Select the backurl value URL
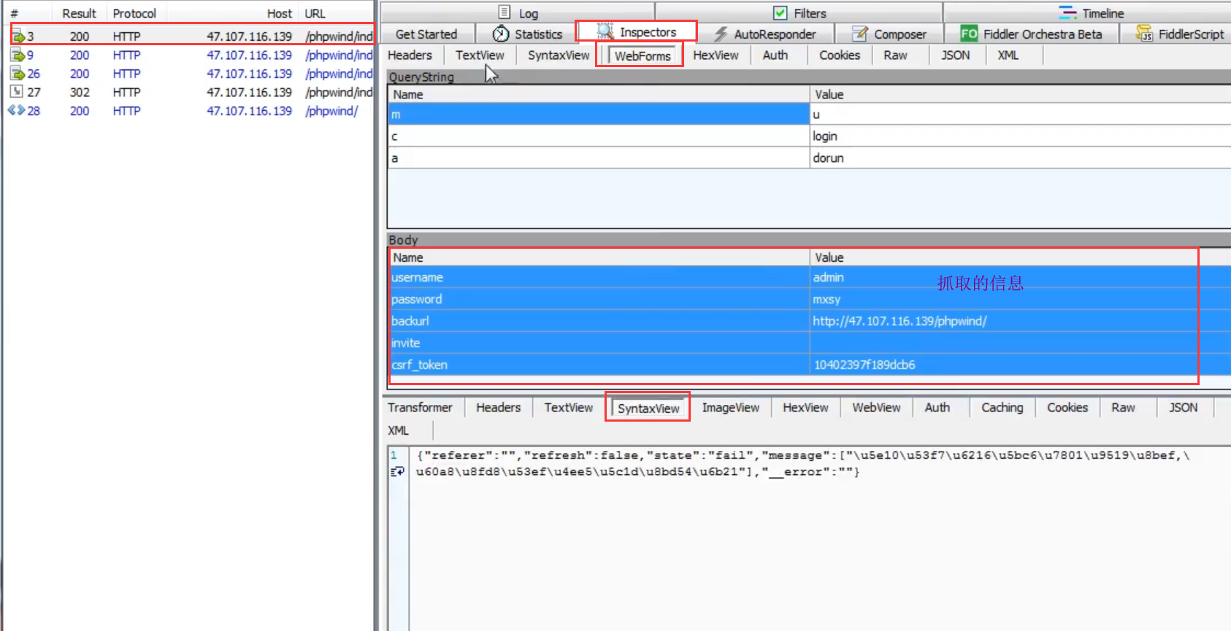The height and width of the screenshot is (631, 1231). point(900,321)
